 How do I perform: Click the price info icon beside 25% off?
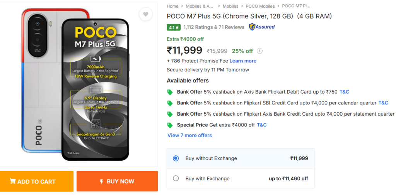pos(260,51)
